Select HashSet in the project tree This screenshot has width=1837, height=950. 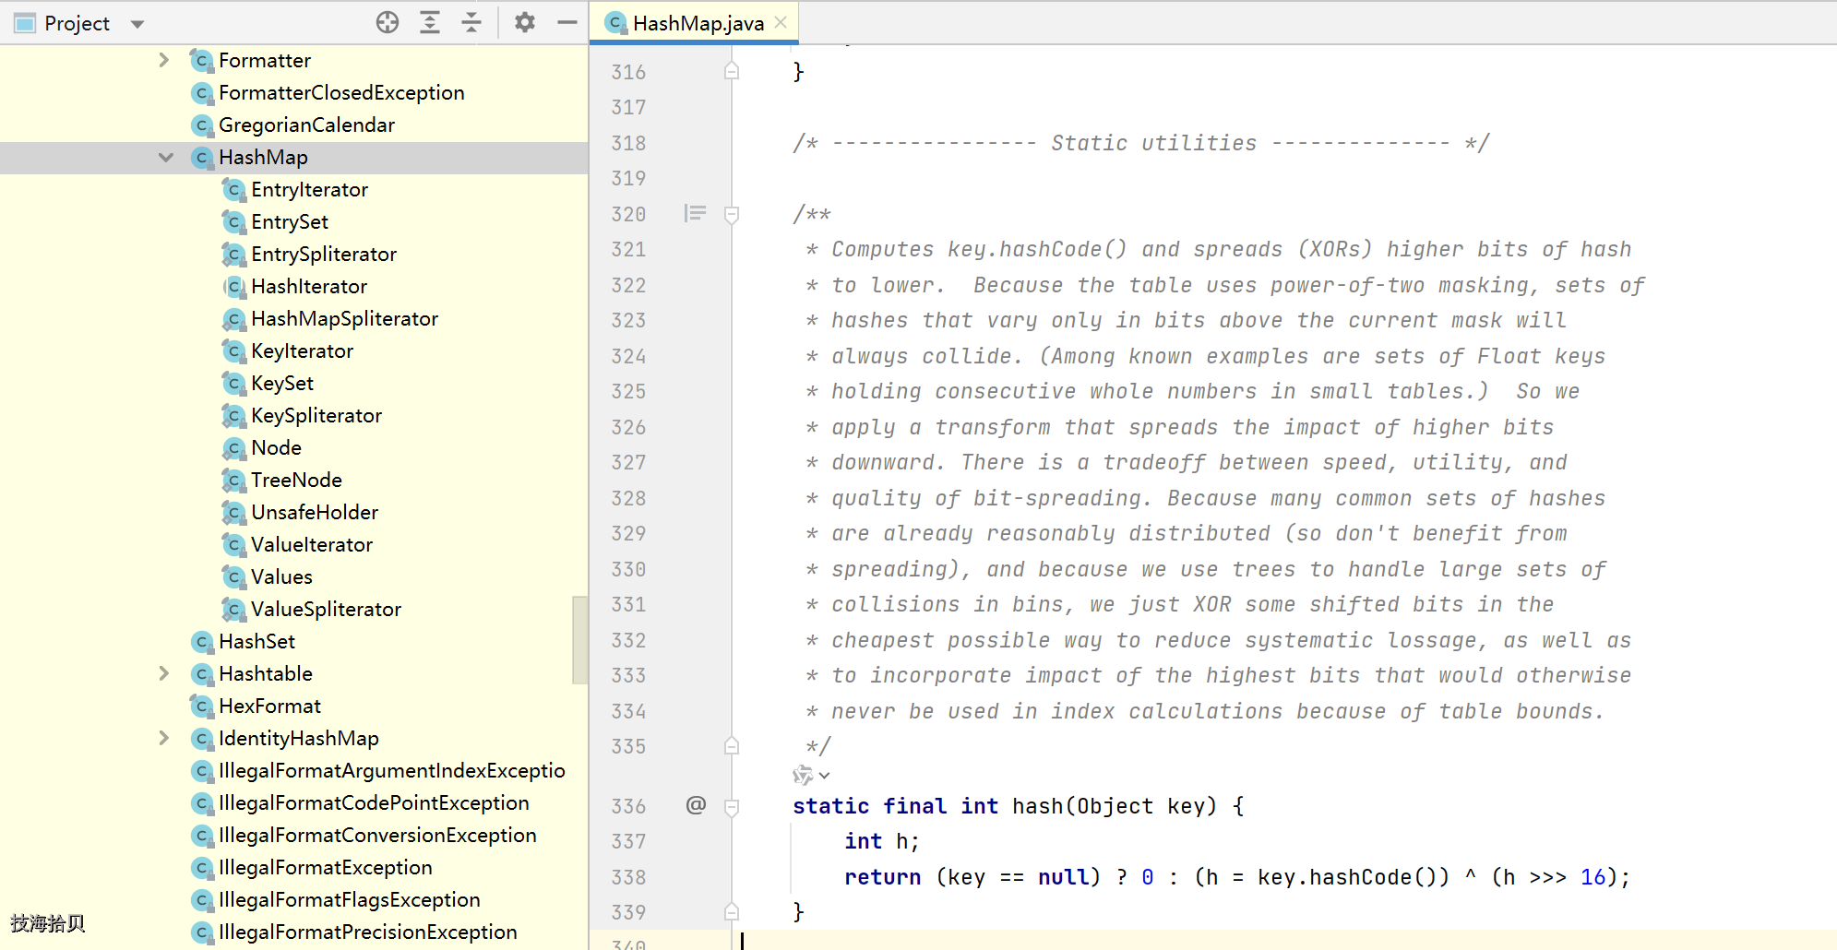(256, 641)
